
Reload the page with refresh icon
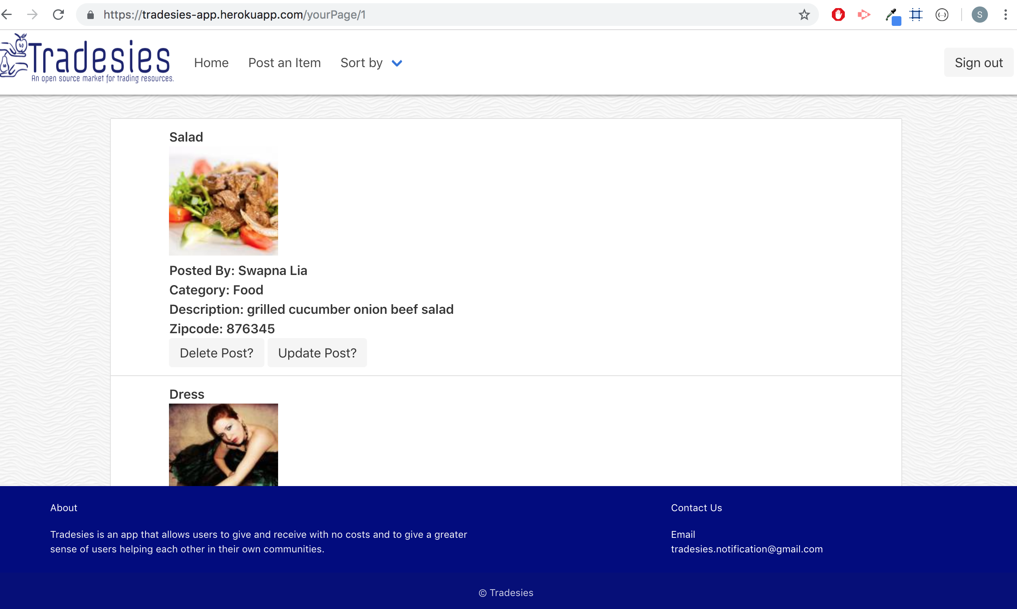[x=58, y=15]
